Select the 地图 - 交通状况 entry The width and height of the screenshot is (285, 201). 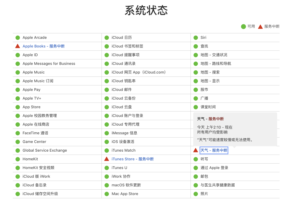pos(214,55)
